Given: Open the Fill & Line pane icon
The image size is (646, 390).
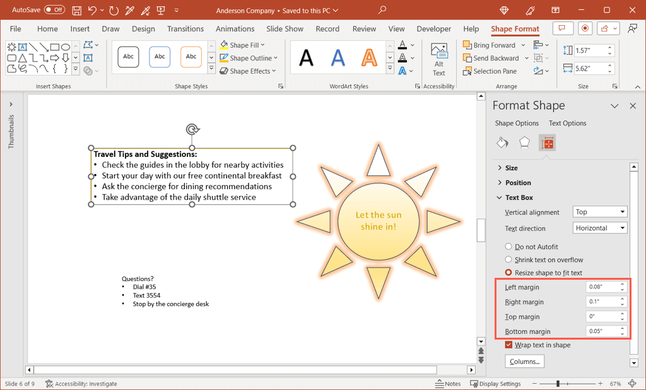Looking at the screenshot, I should pyautogui.click(x=502, y=142).
